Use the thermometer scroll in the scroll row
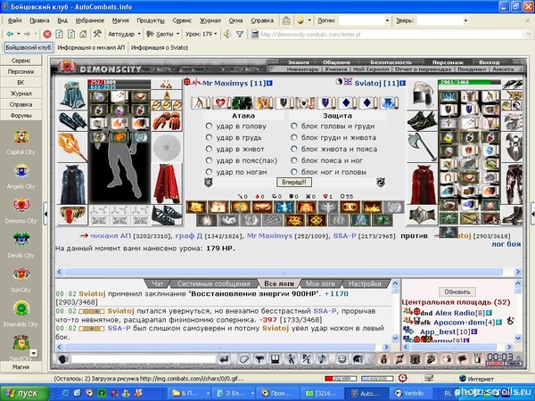This screenshot has height=401, width=535. 304,102
